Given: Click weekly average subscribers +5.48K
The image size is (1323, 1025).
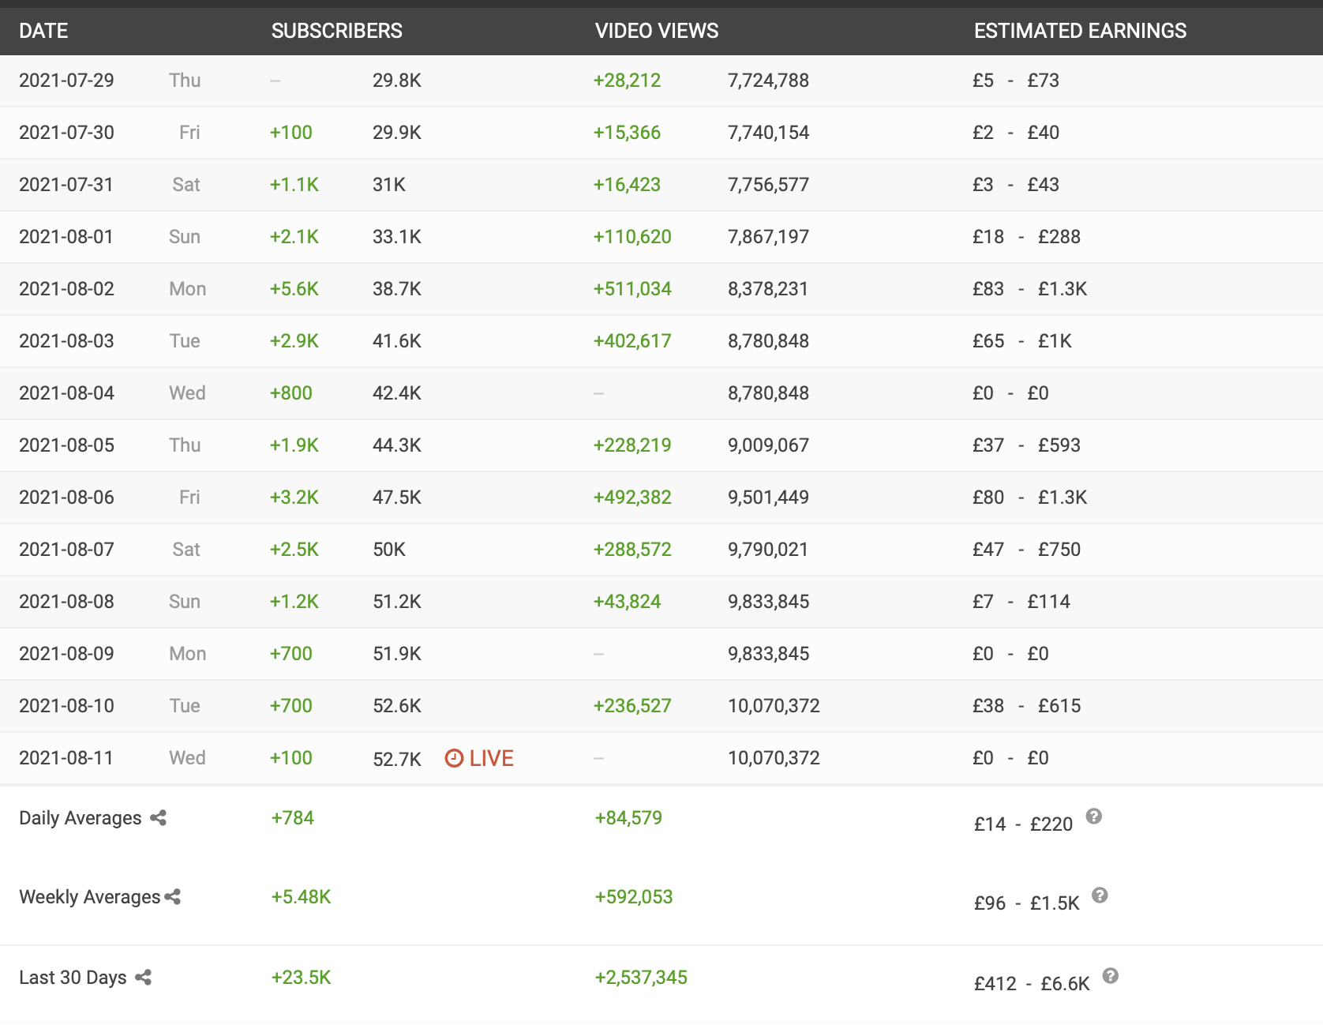Looking at the screenshot, I should click(x=301, y=897).
